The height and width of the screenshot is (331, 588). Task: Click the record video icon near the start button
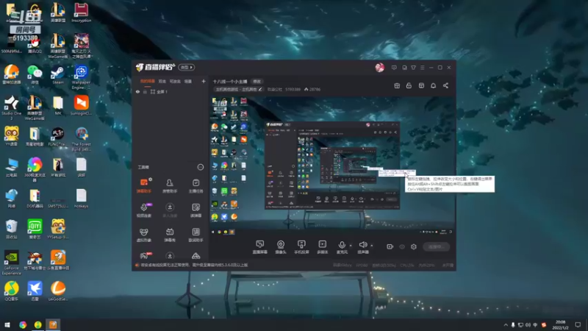[390, 246]
